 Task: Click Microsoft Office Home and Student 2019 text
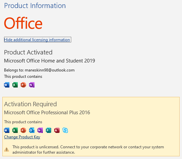pyautogui.click(x=50, y=61)
